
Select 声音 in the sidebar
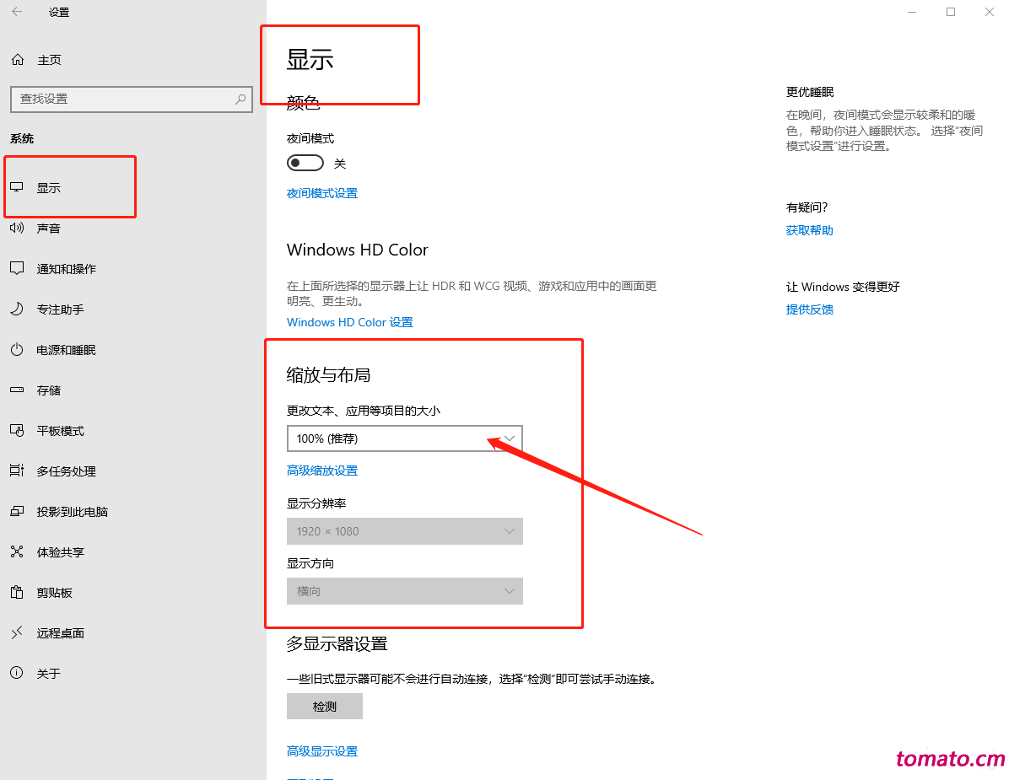(48, 229)
